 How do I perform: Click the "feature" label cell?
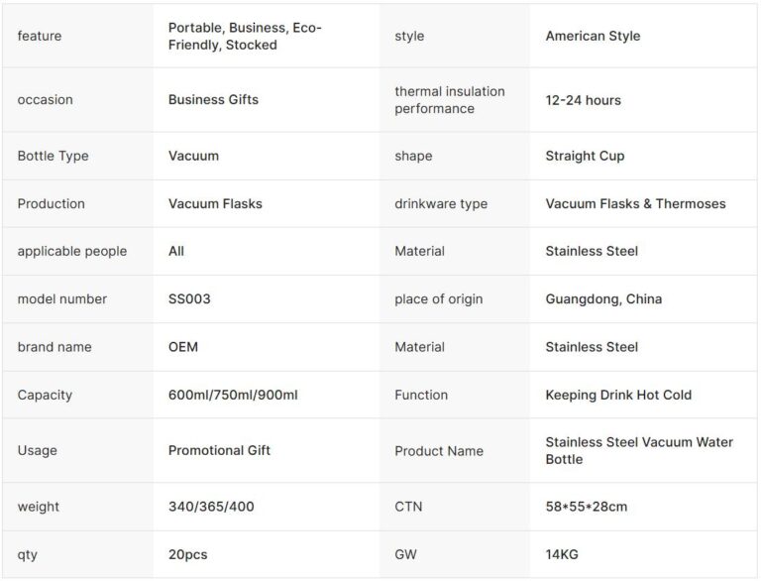click(40, 37)
